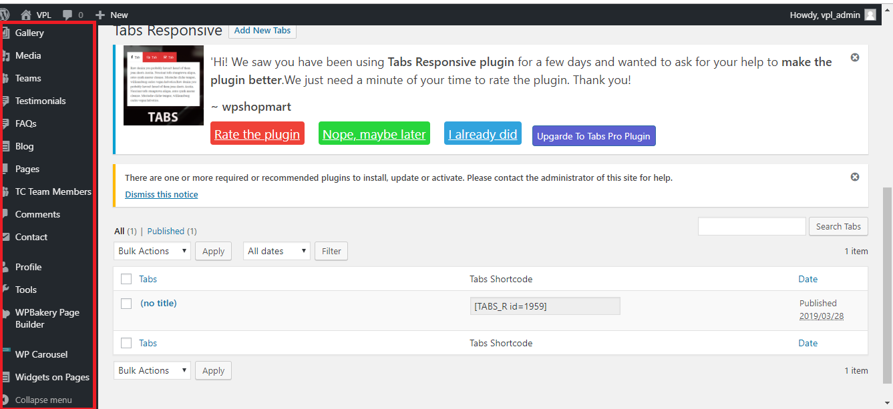Click the Search Tabs button
The width and height of the screenshot is (893, 409).
click(x=838, y=226)
